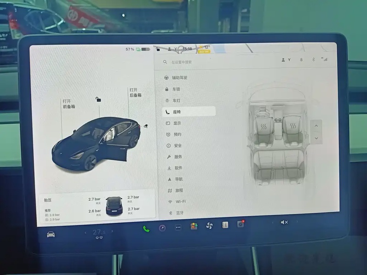Toggle passenger seat heater on seat diagram

(292, 126)
